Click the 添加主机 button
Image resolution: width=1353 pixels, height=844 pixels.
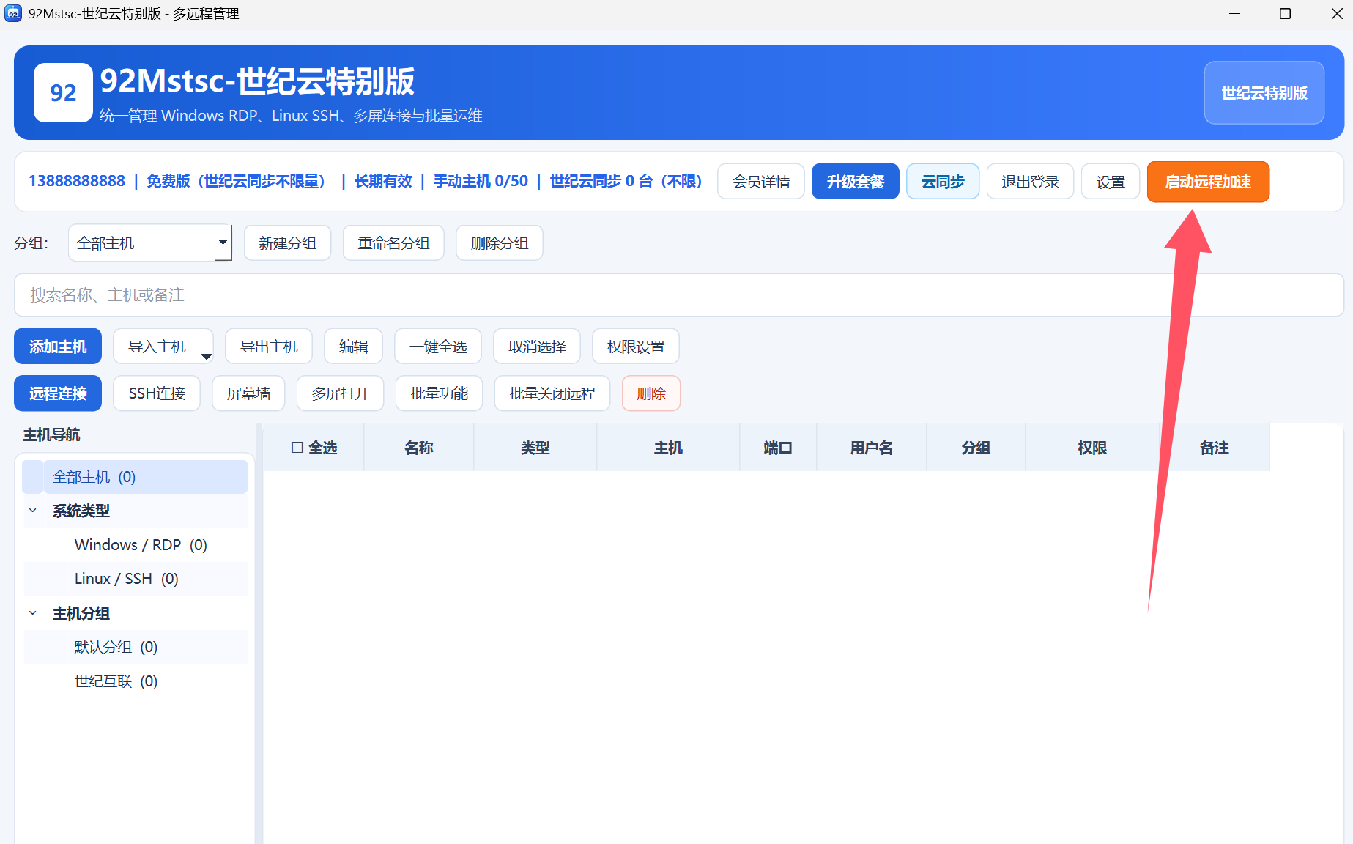pos(58,347)
